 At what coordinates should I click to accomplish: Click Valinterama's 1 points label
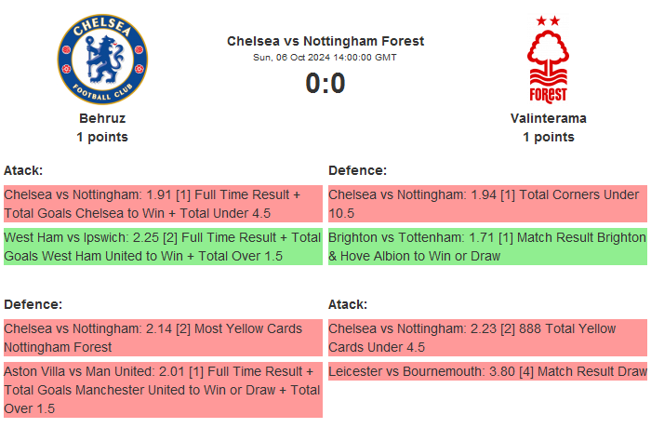click(x=548, y=137)
